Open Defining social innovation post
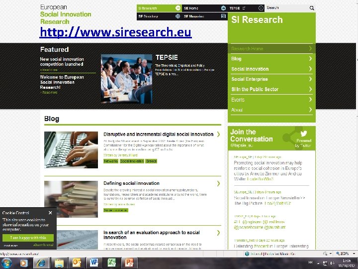The image size is (358, 269). tap(131, 183)
